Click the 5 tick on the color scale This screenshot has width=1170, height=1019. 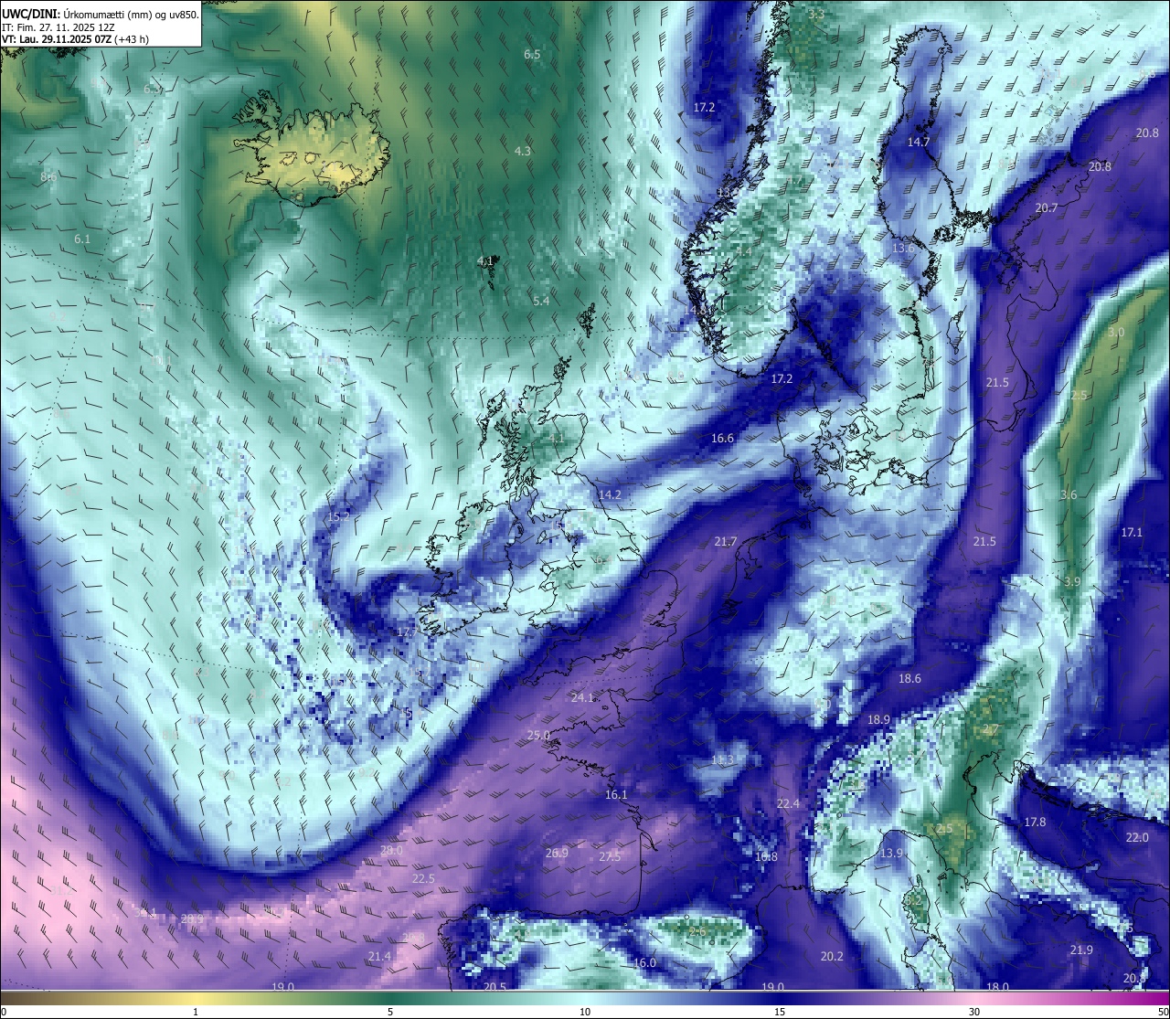390,1012
